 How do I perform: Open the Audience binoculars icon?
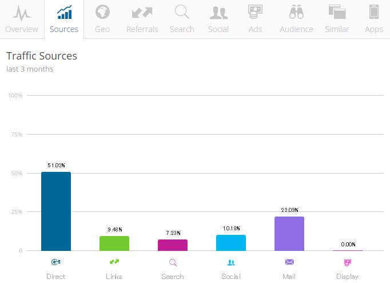pyautogui.click(x=296, y=12)
